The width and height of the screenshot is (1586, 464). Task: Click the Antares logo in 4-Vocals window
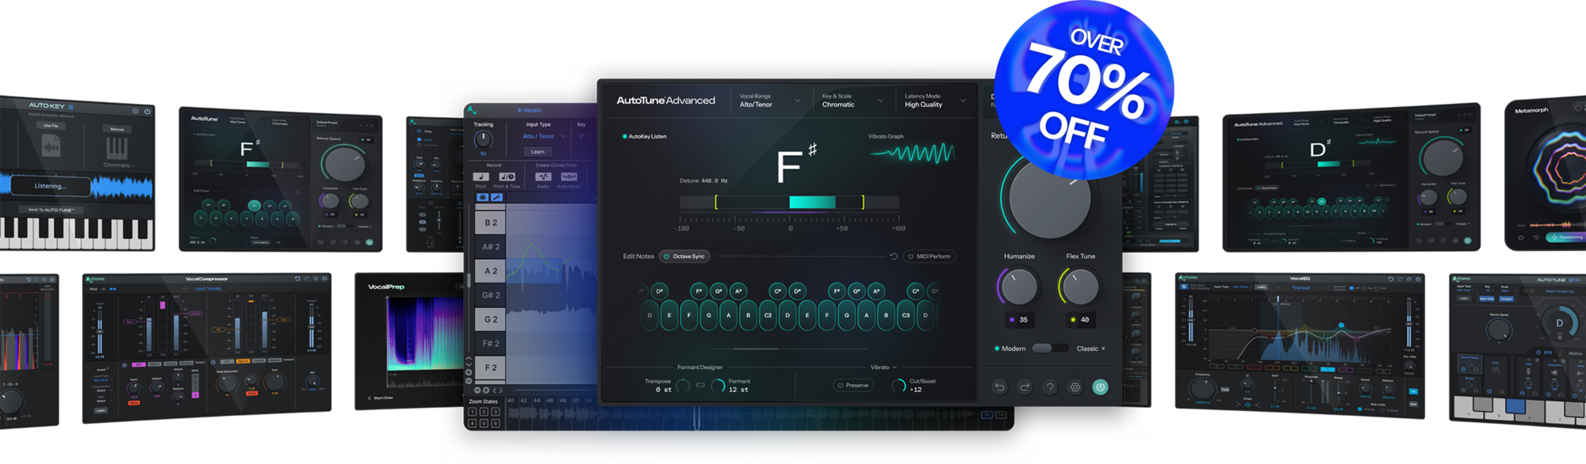coord(473,110)
